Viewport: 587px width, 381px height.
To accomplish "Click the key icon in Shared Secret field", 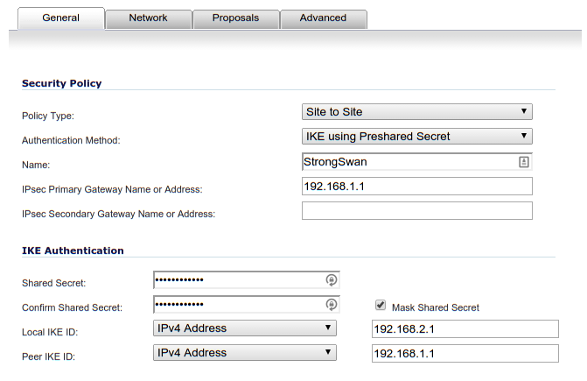I will (332, 280).
